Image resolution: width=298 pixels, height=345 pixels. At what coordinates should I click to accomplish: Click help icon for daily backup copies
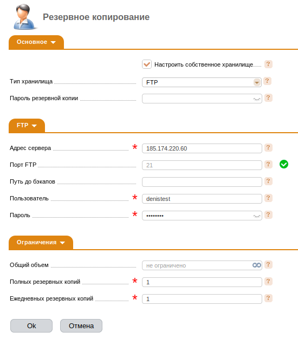(x=268, y=298)
